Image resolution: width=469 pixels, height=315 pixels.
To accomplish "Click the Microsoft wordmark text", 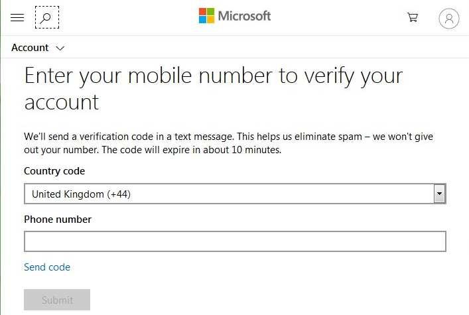I will pyautogui.click(x=244, y=16).
